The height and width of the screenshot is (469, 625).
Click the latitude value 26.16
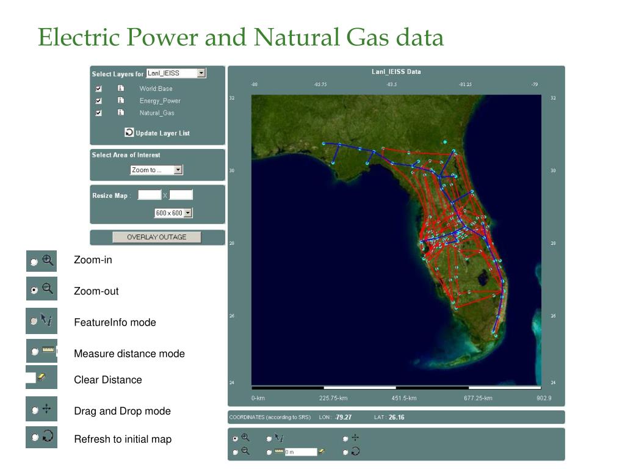397,417
